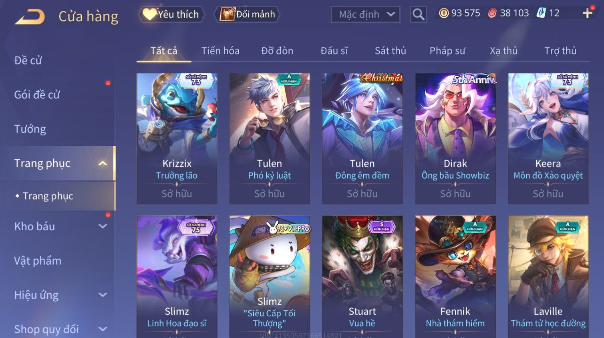The width and height of the screenshot is (604, 338).
Task: Click the blue voucher currency icon
Action: [x=541, y=13]
